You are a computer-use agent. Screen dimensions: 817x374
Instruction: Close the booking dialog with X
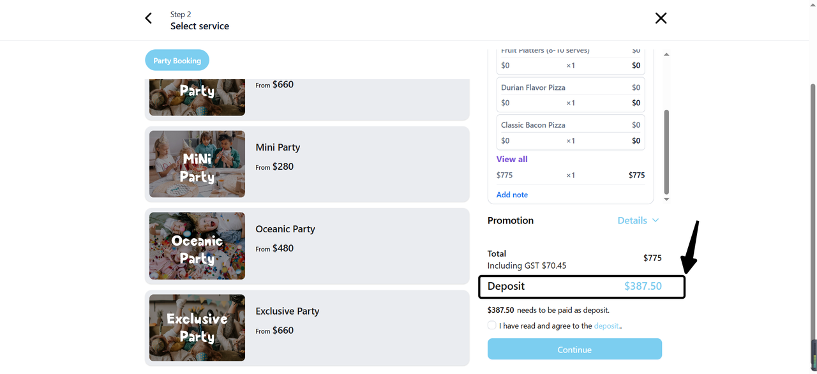661,19
